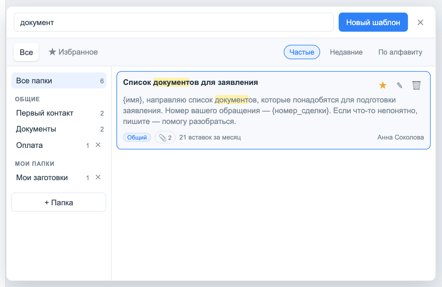The width and height of the screenshot is (442, 287).
Task: Click the МОИ ПАПКИ section heading
Action: [x=35, y=164]
